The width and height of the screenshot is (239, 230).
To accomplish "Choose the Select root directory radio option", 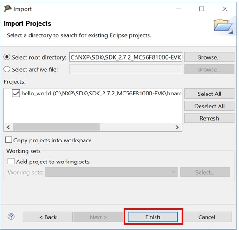I will pos(7,57).
